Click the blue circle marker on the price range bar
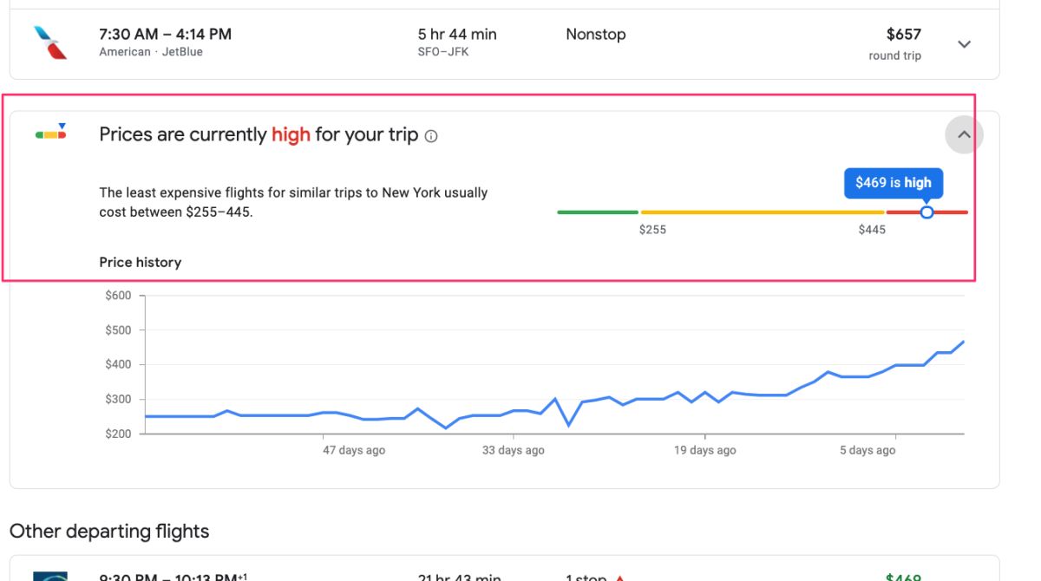 click(926, 212)
